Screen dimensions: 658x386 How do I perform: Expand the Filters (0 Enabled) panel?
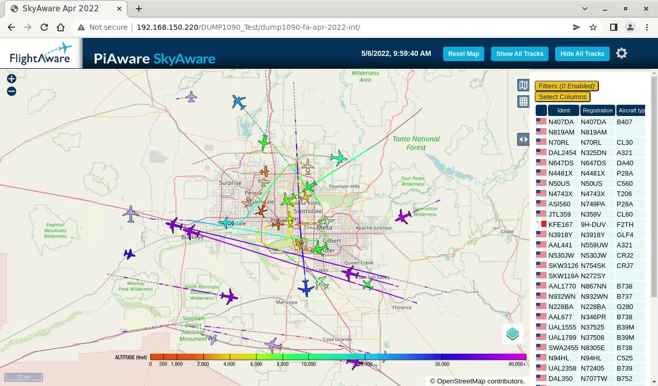pos(566,86)
